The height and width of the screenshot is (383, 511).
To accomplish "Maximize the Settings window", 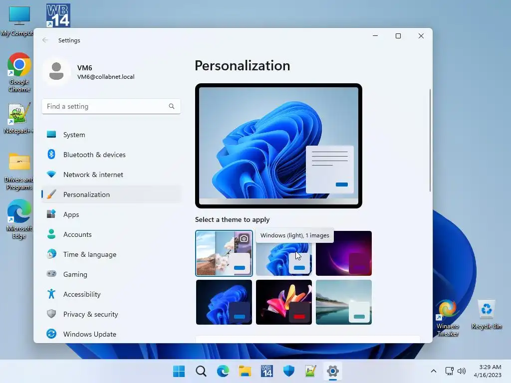I will 398,36.
